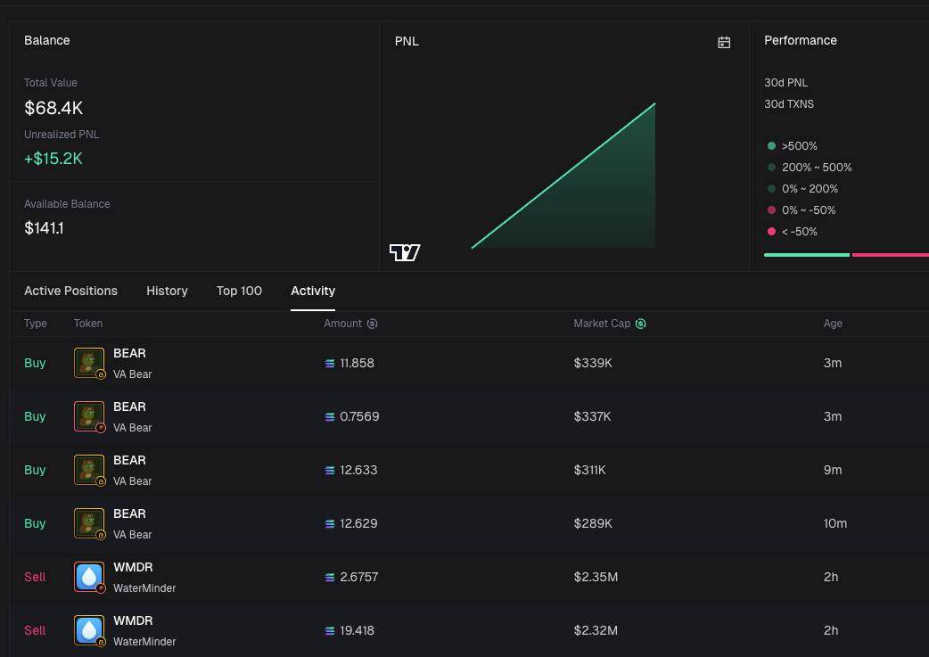Click the $311K market cap value
The height and width of the screenshot is (657, 929).
589,470
